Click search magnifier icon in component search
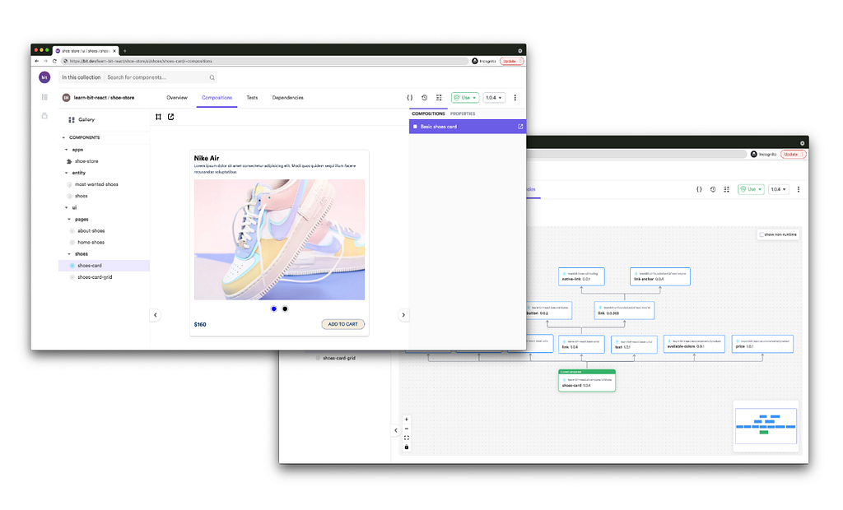Image resolution: width=843 pixels, height=510 pixels. click(212, 77)
